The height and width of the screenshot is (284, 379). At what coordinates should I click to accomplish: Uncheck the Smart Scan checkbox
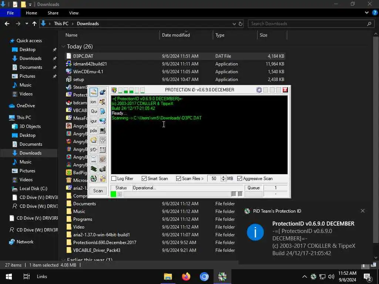pos(144,179)
